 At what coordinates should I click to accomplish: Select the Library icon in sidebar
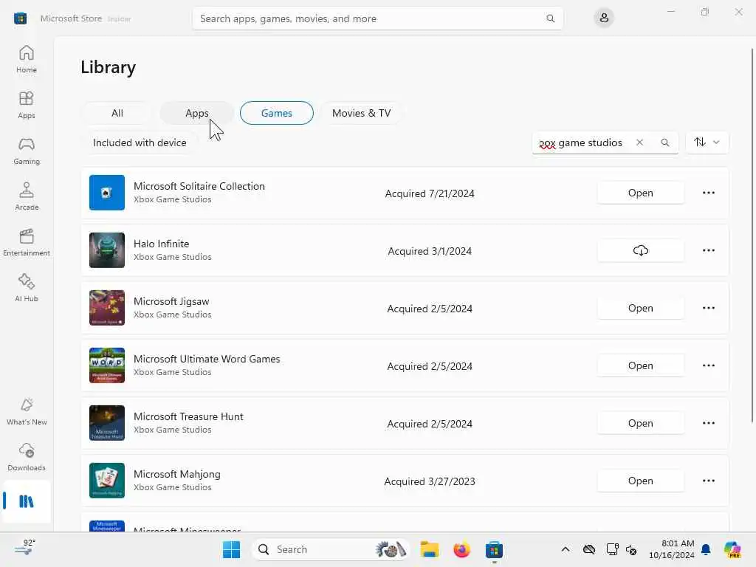27,501
